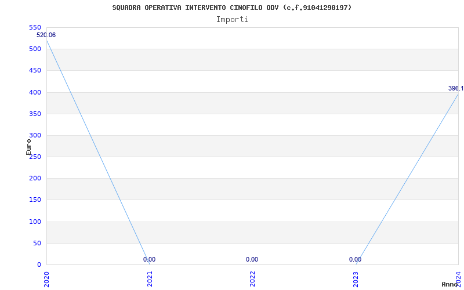Click the 250 y-axis tick label
464x290 pixels.
[35, 157]
